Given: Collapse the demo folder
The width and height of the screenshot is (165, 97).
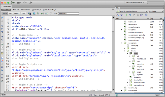Looking at the screenshot, I should 127,54.
